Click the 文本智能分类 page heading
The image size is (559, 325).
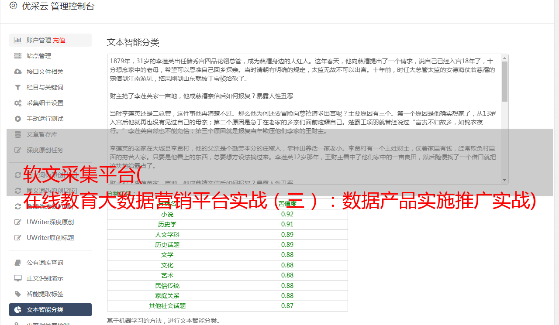[x=133, y=42]
